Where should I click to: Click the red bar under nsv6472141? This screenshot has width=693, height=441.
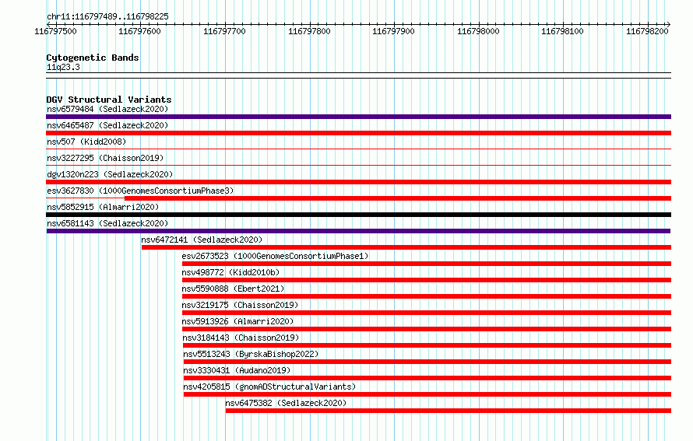(x=406, y=247)
